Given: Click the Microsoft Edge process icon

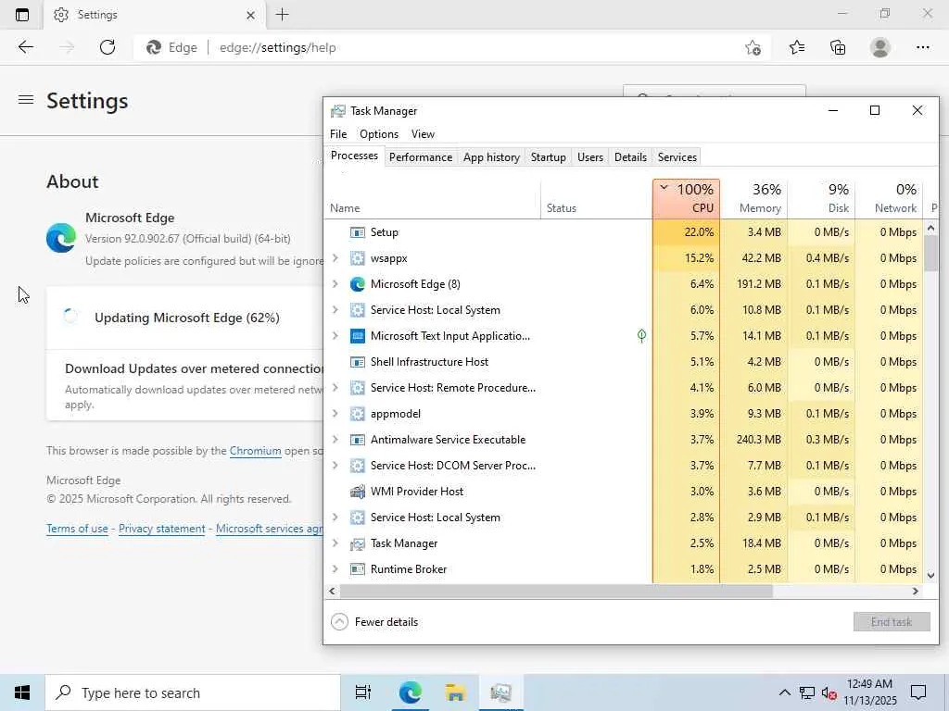Looking at the screenshot, I should [358, 284].
